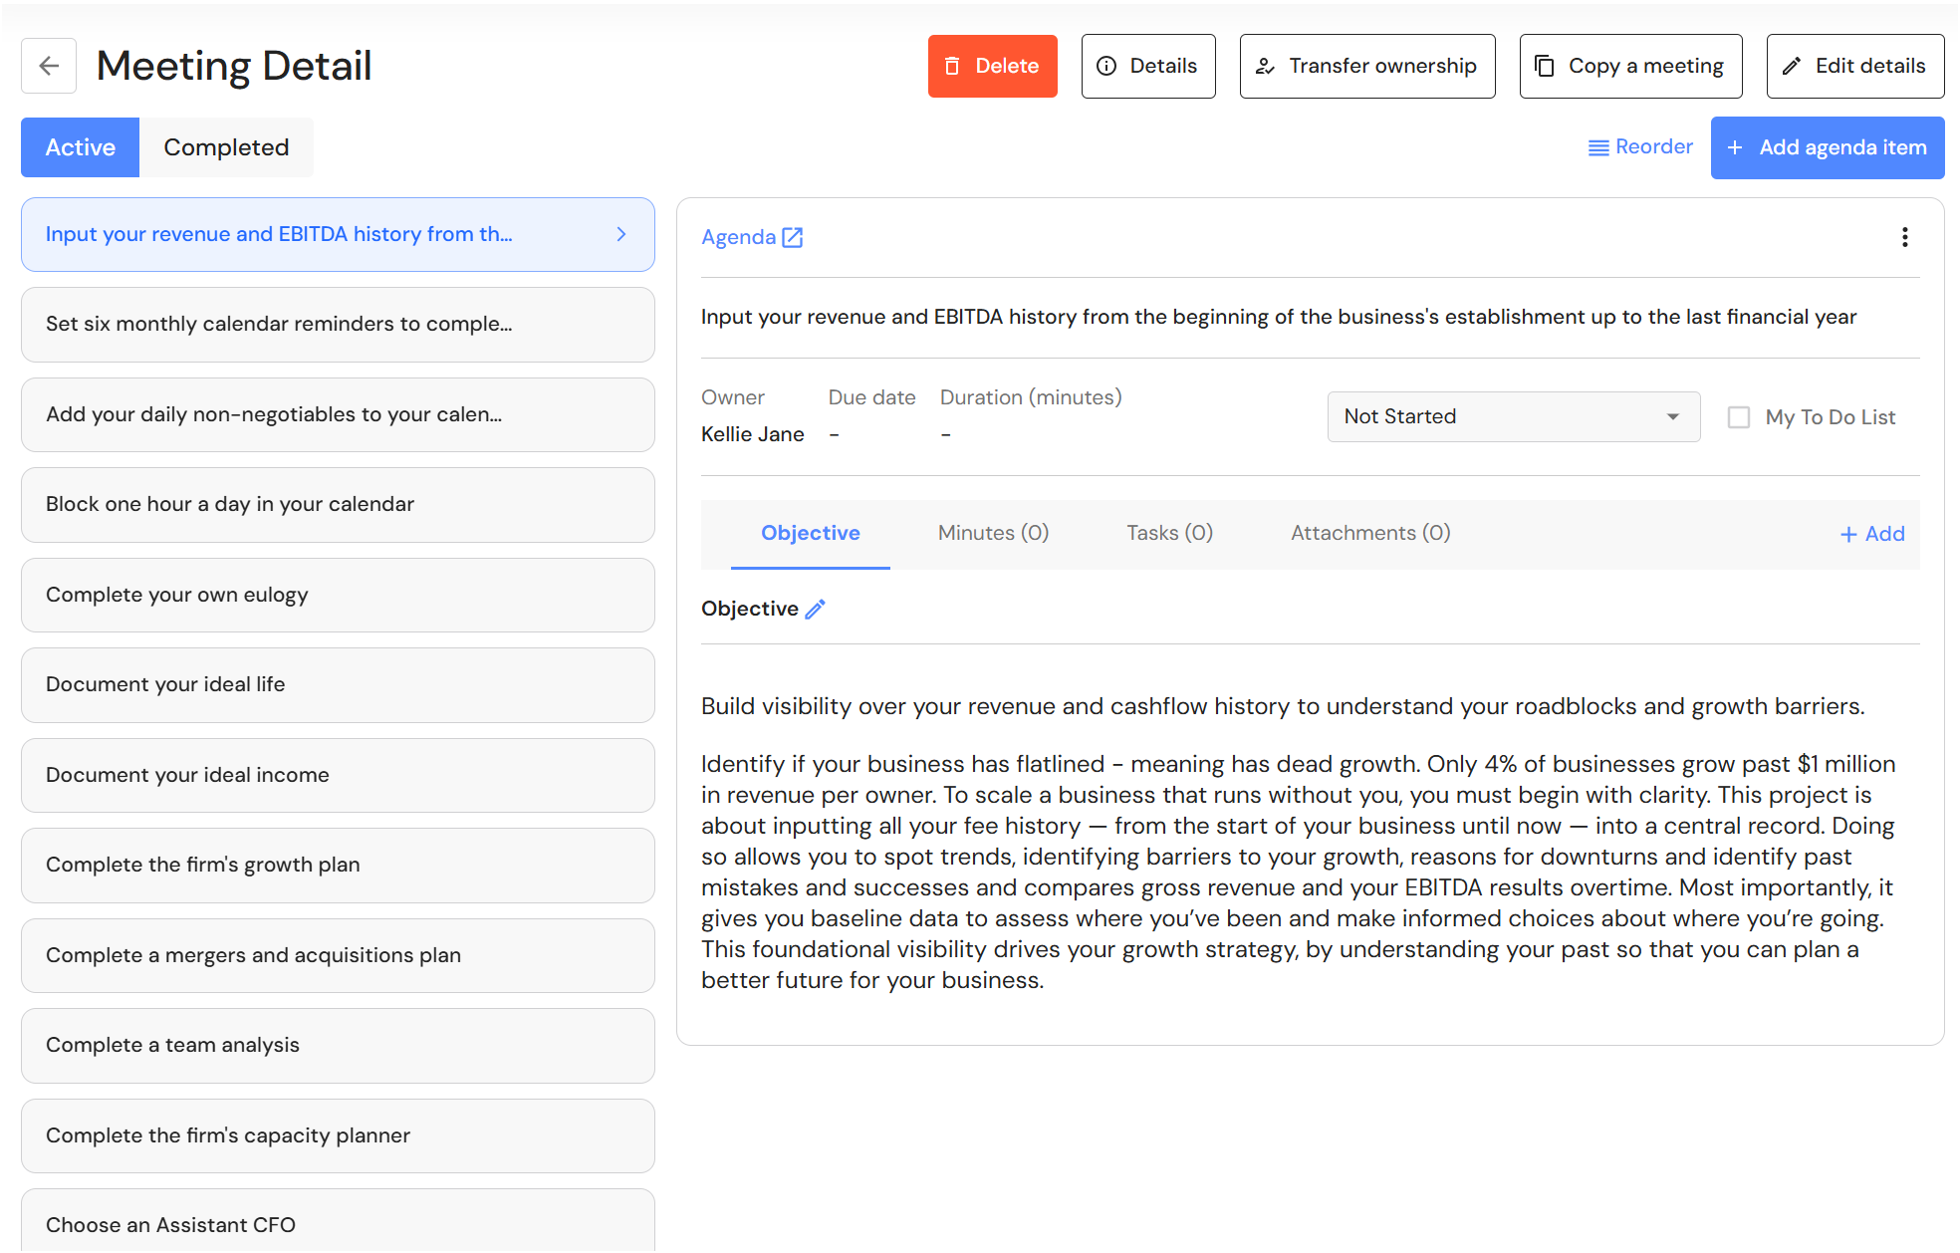Click Add agenda item button
This screenshot has height=1253, width=1960.
coord(1827,147)
